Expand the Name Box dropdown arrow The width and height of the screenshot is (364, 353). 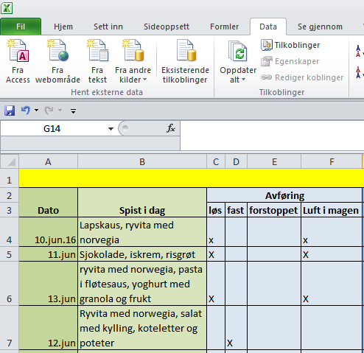[x=111, y=129]
